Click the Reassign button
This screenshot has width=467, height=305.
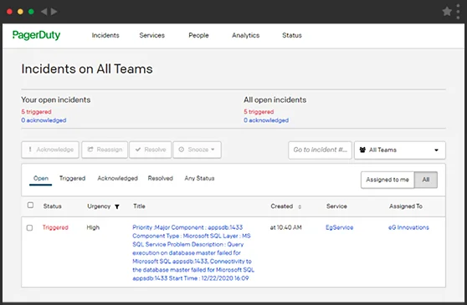[105, 150]
